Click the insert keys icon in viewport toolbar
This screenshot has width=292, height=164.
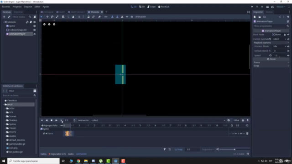tap(127, 17)
